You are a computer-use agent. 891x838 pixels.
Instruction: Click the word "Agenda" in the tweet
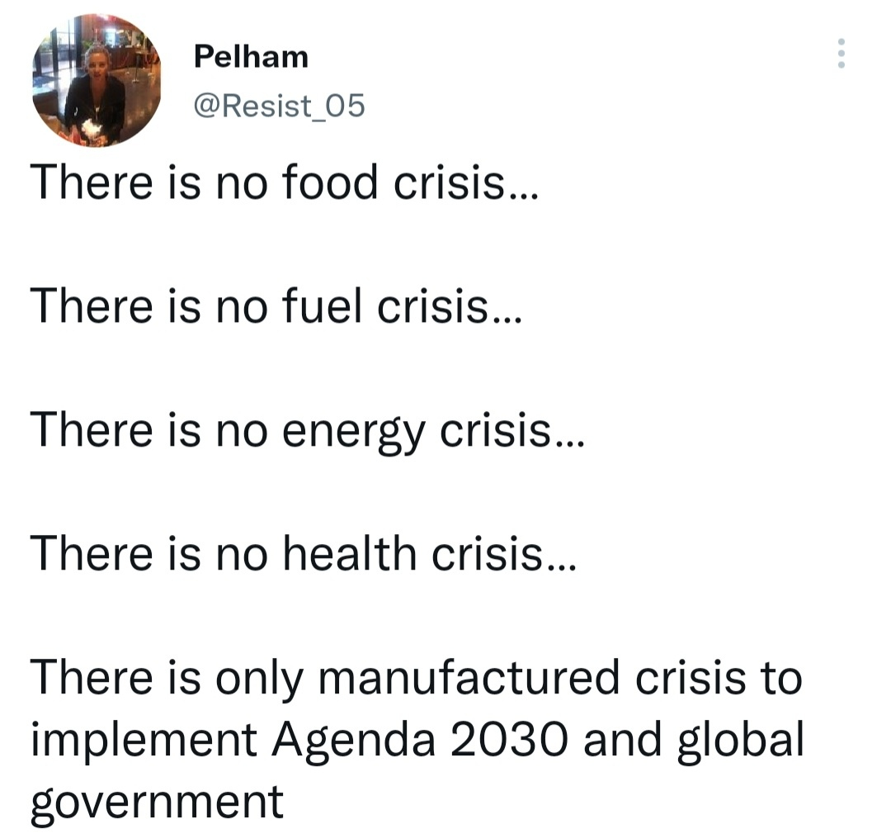(354, 739)
